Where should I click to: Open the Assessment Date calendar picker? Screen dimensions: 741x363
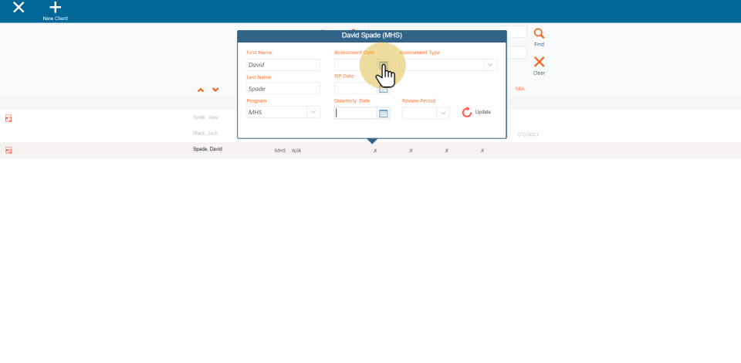point(383,66)
